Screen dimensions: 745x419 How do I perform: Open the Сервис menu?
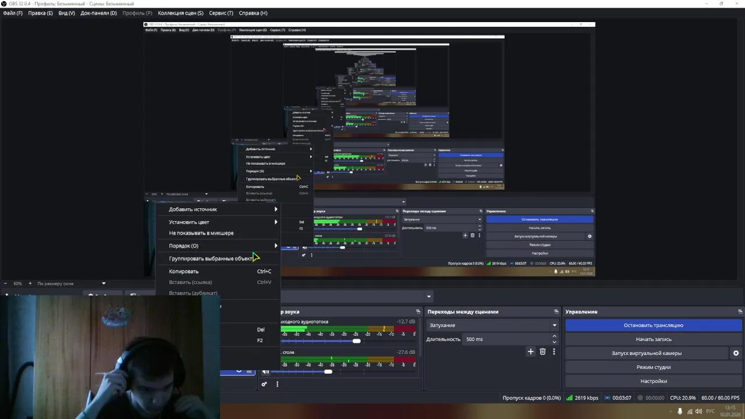tap(221, 13)
